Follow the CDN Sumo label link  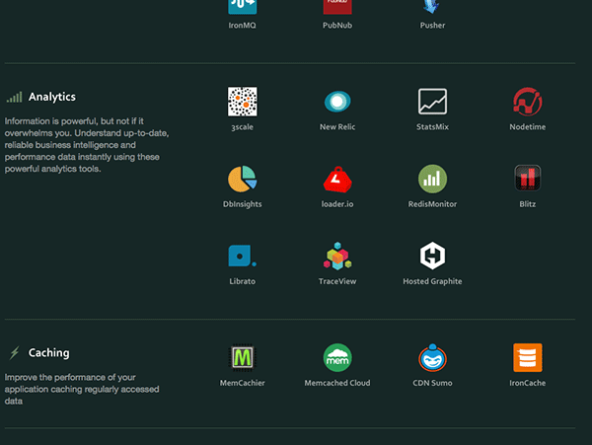pos(432,383)
